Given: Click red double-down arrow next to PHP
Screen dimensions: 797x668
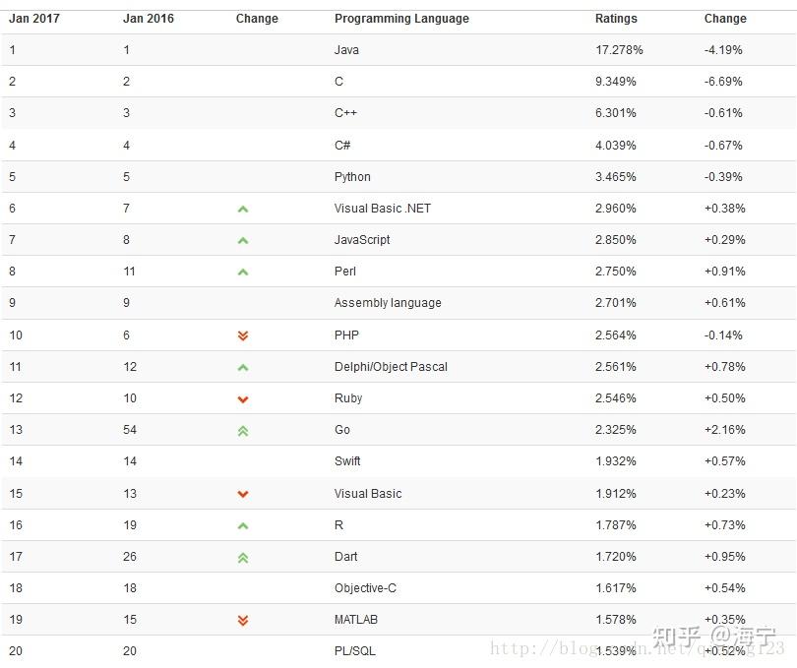Looking at the screenshot, I should [243, 335].
